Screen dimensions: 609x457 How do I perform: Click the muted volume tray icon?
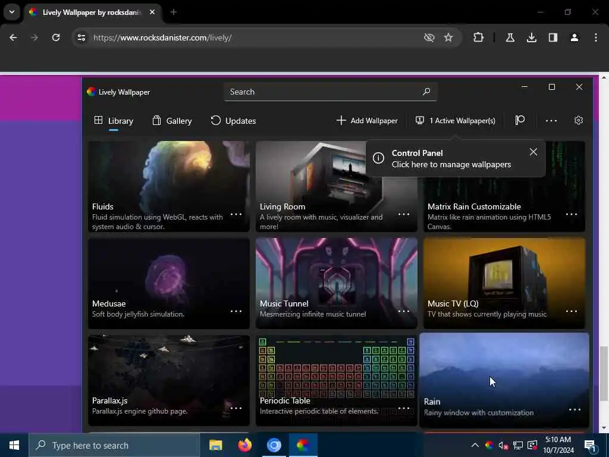pyautogui.click(x=503, y=445)
